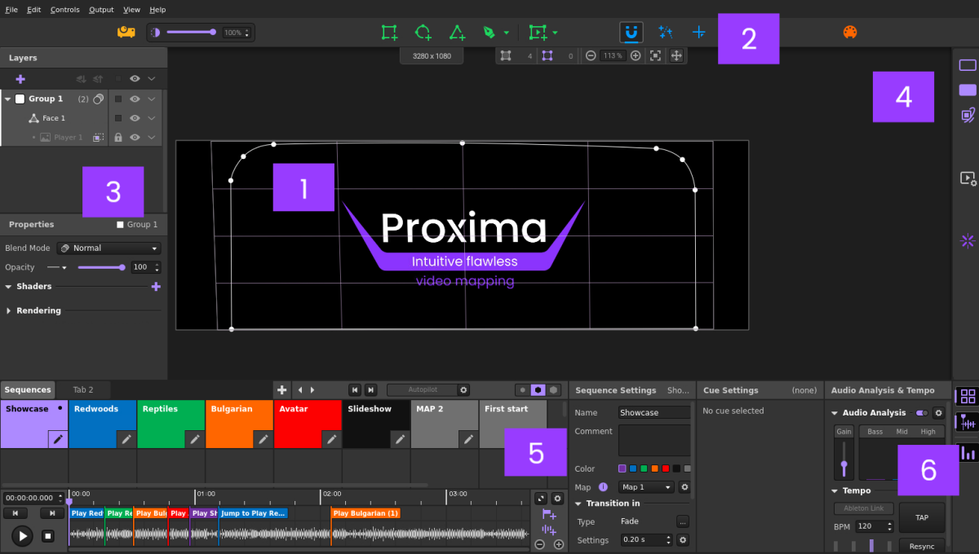This screenshot has height=554, width=979.
Task: Open the Blend Mode Normal dropdown
Action: (110, 248)
